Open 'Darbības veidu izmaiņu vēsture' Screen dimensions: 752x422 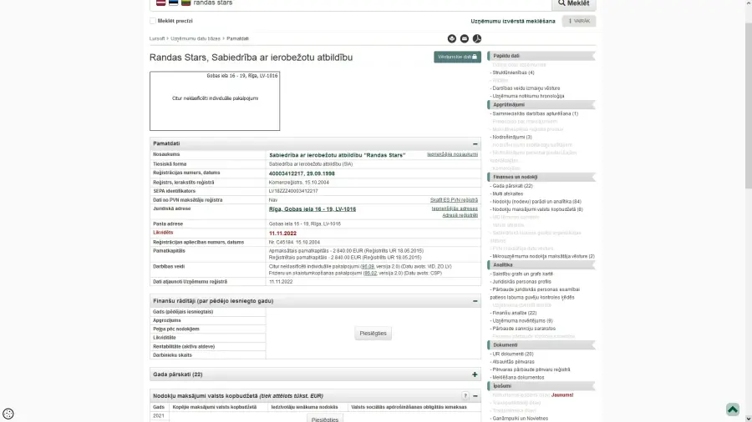[526, 88]
